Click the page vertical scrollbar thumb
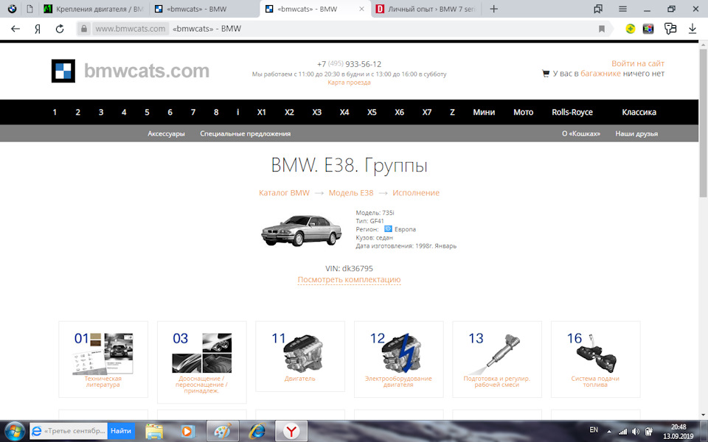708x442 pixels. (x=703, y=123)
